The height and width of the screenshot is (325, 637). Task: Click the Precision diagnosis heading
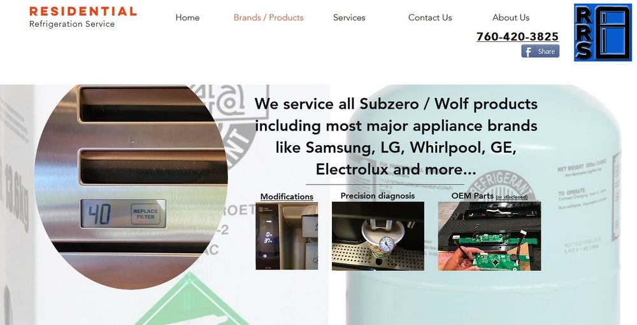coord(377,196)
